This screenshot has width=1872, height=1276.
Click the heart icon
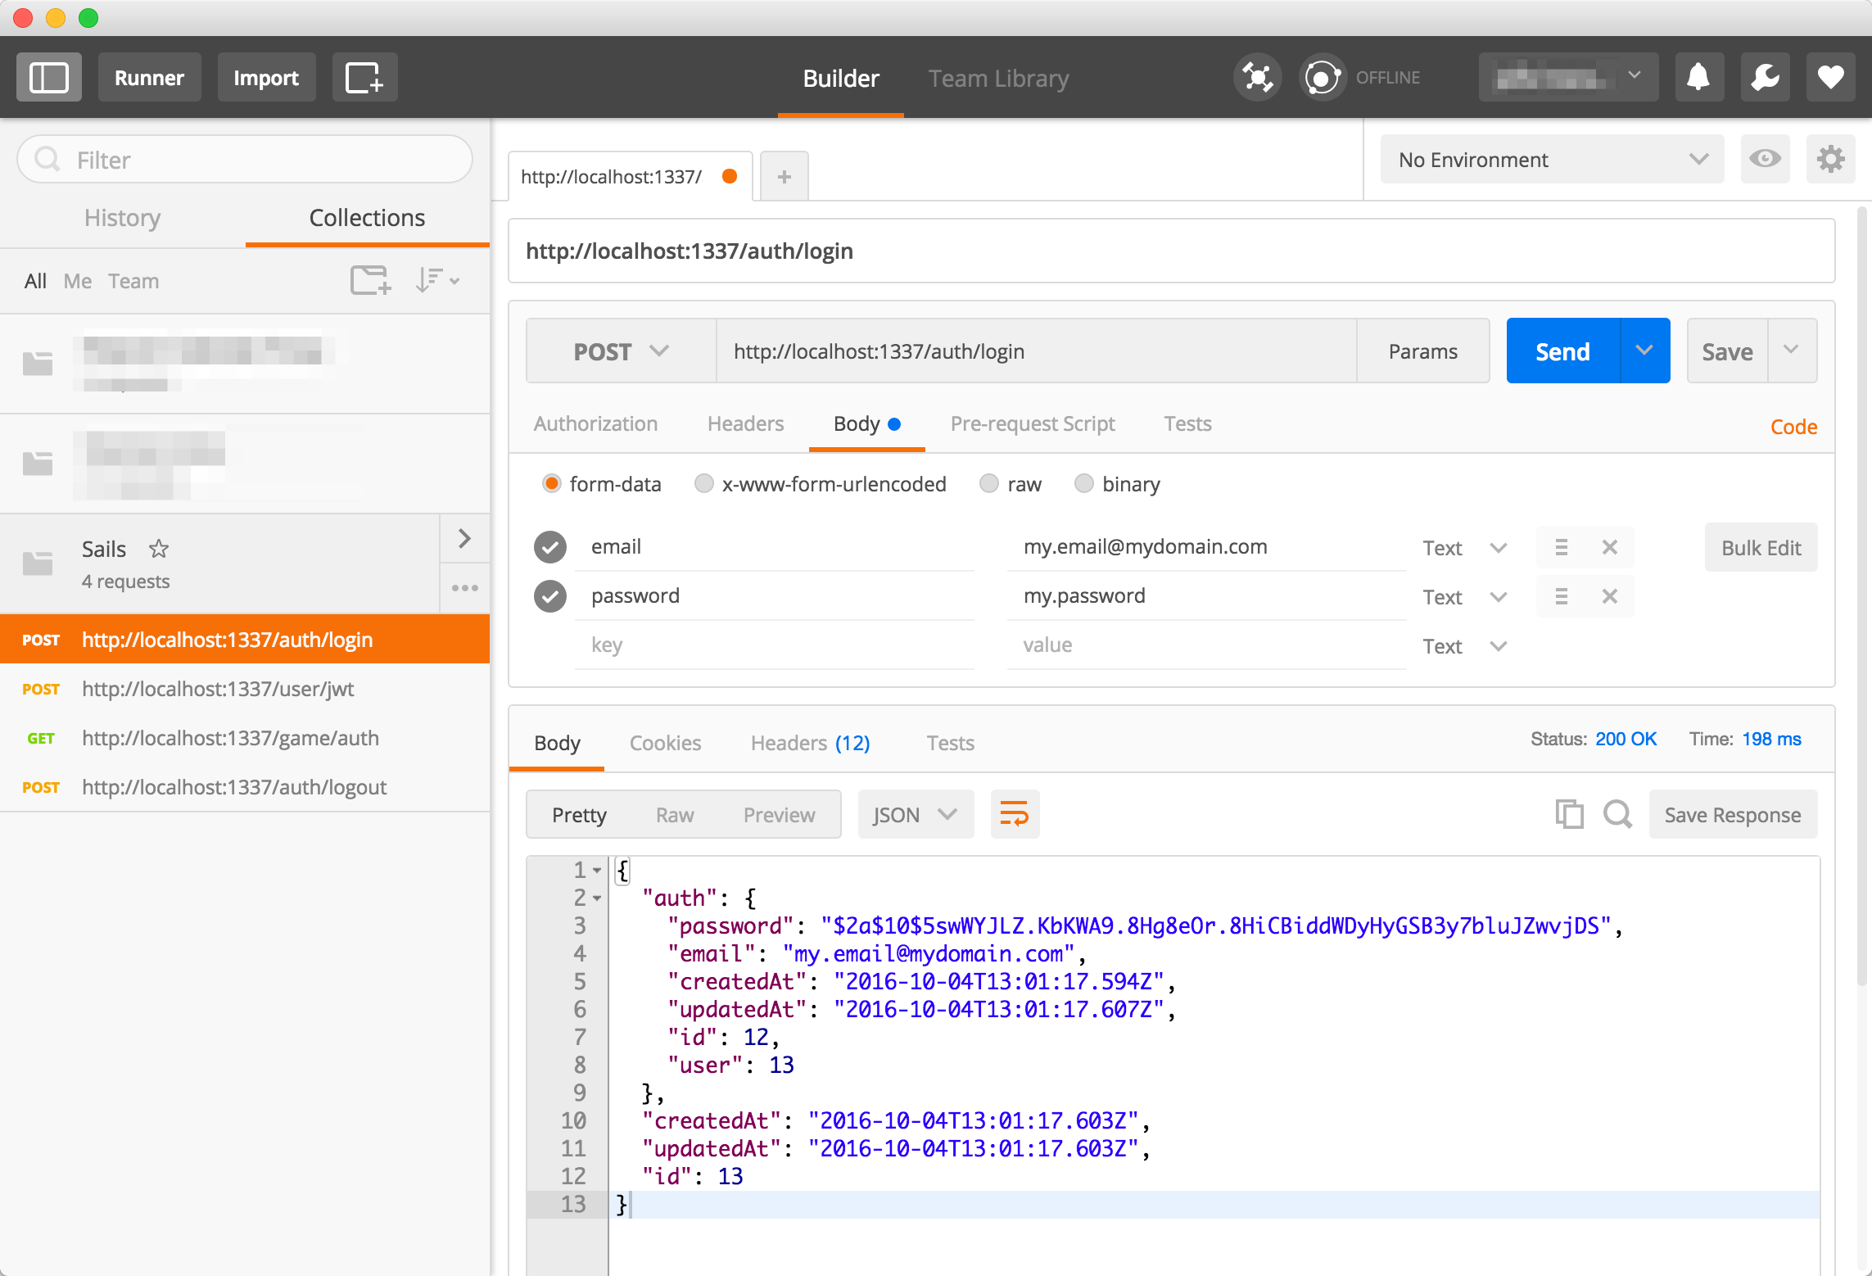[1830, 78]
